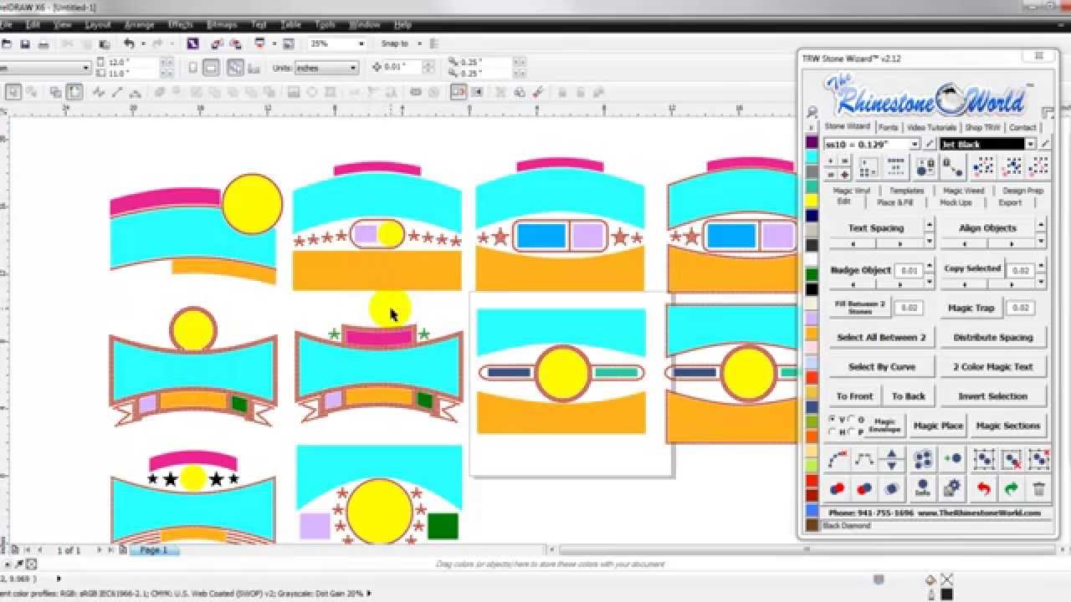Pick the cyan swatch in color palette
1071x602 pixels.
812,156
